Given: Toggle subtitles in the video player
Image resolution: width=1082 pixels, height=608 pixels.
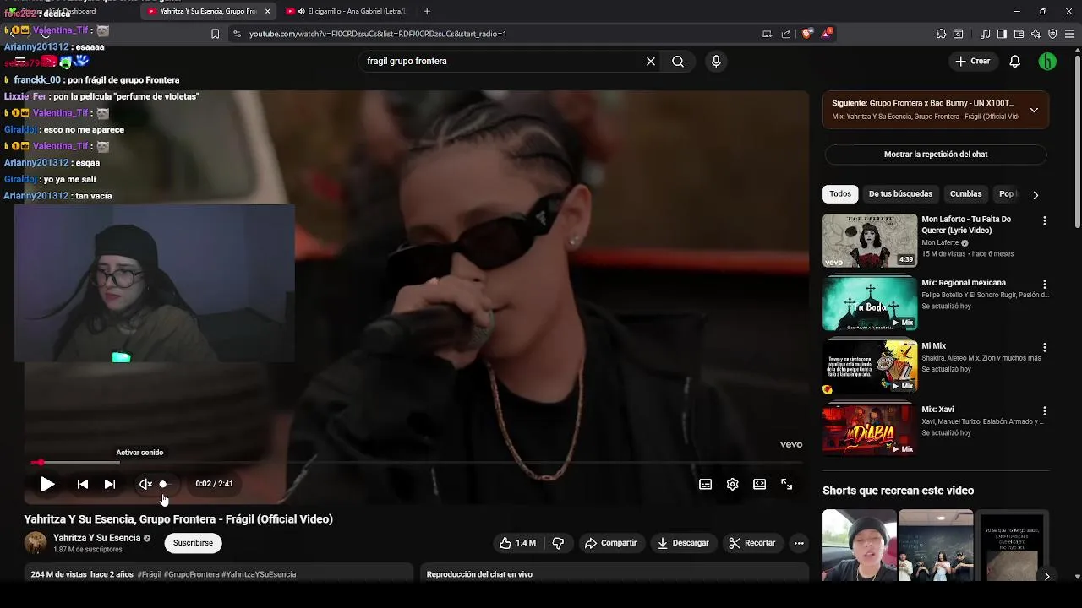Looking at the screenshot, I should pos(706,484).
